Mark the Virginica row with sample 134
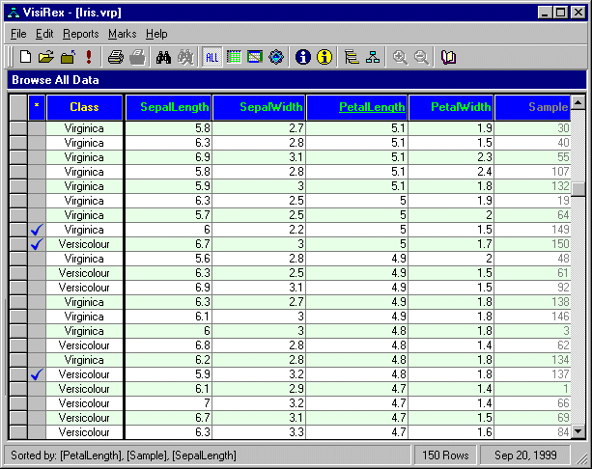The height and width of the screenshot is (469, 592). tap(37, 360)
